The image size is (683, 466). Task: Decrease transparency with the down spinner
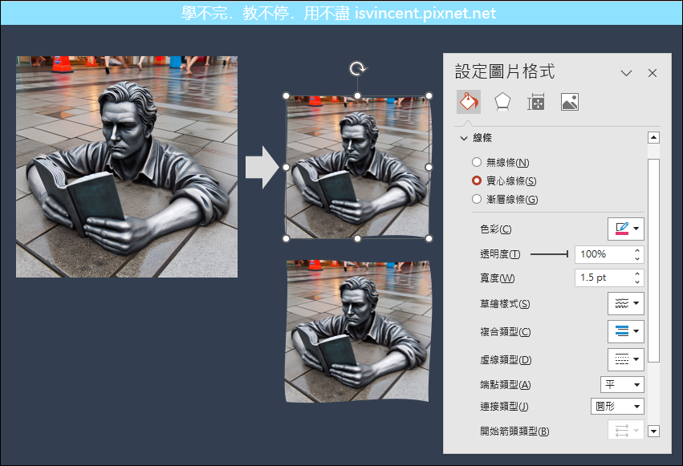coord(637,258)
